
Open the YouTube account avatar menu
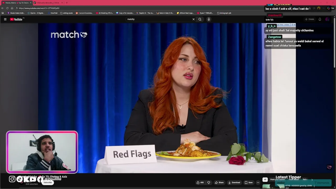(327, 19)
